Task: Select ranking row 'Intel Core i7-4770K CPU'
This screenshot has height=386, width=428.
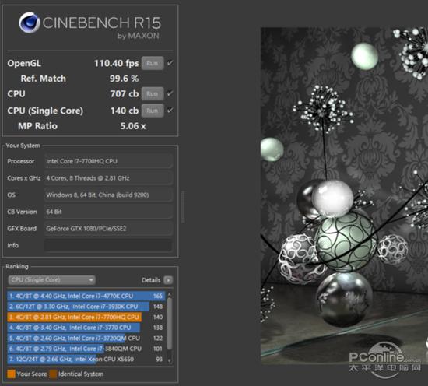Action: point(86,296)
